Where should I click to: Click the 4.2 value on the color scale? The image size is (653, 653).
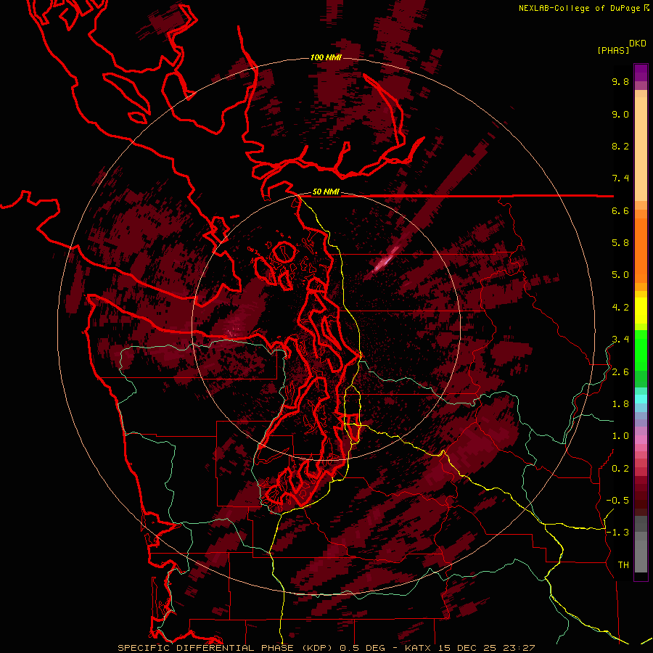620,308
